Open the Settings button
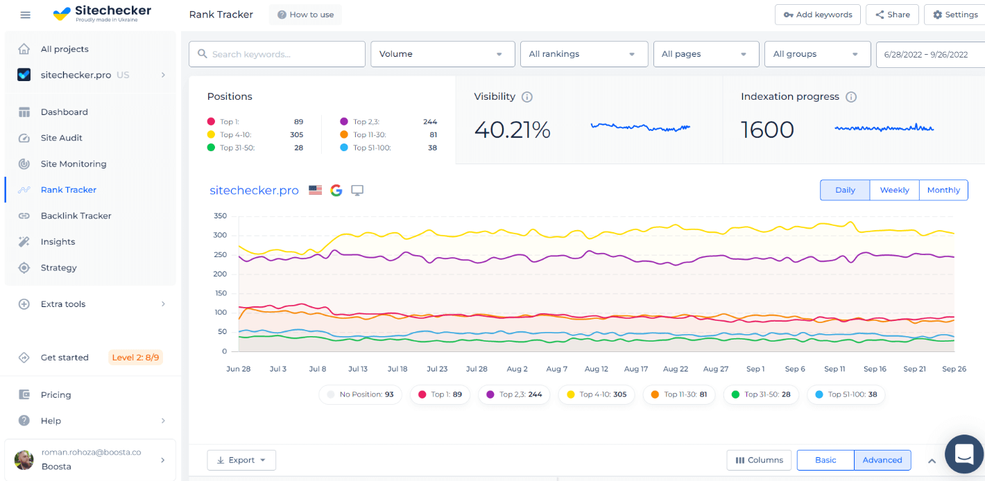 click(x=954, y=15)
